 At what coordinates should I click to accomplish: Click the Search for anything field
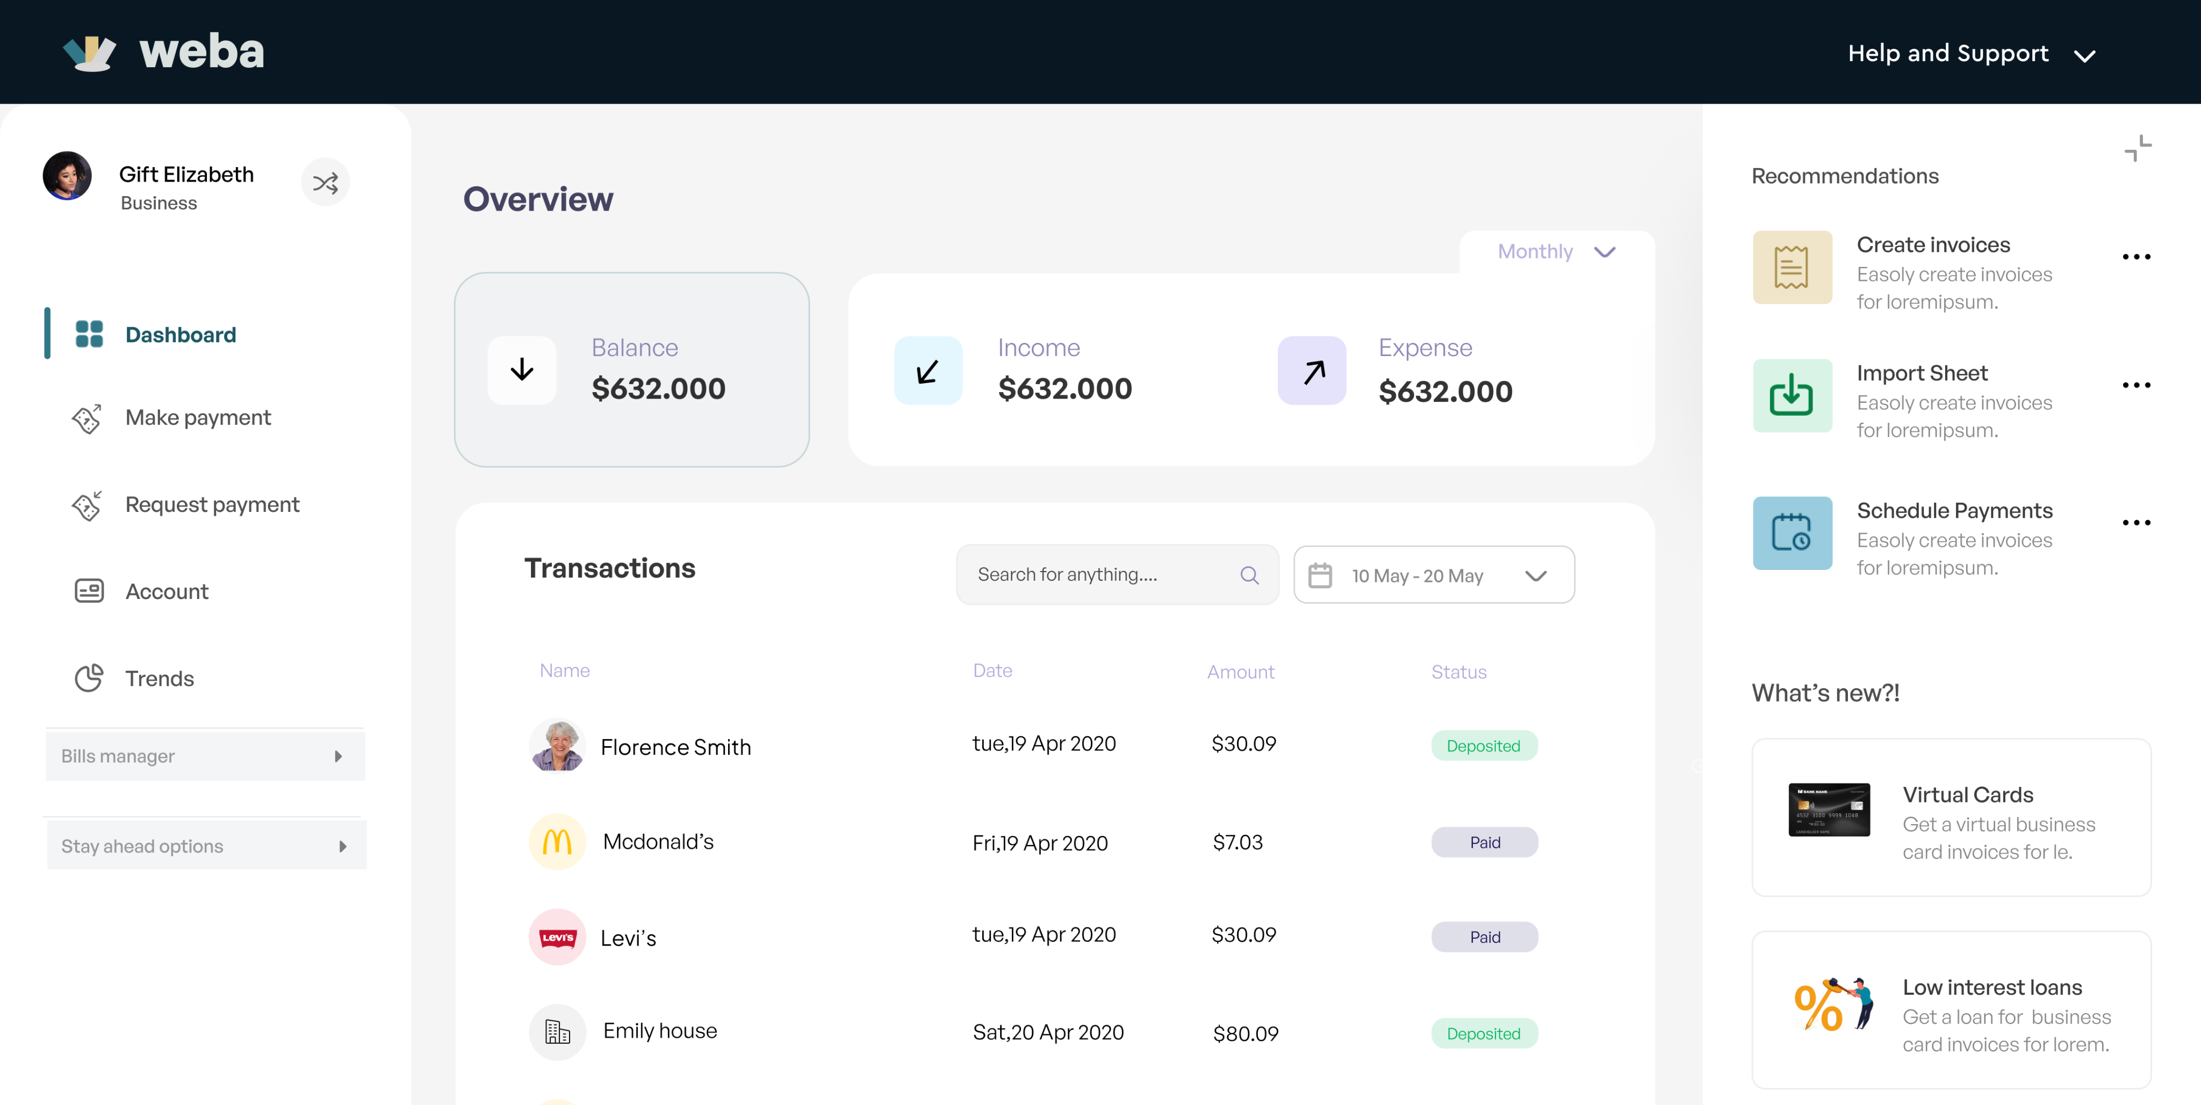[x=1102, y=575]
